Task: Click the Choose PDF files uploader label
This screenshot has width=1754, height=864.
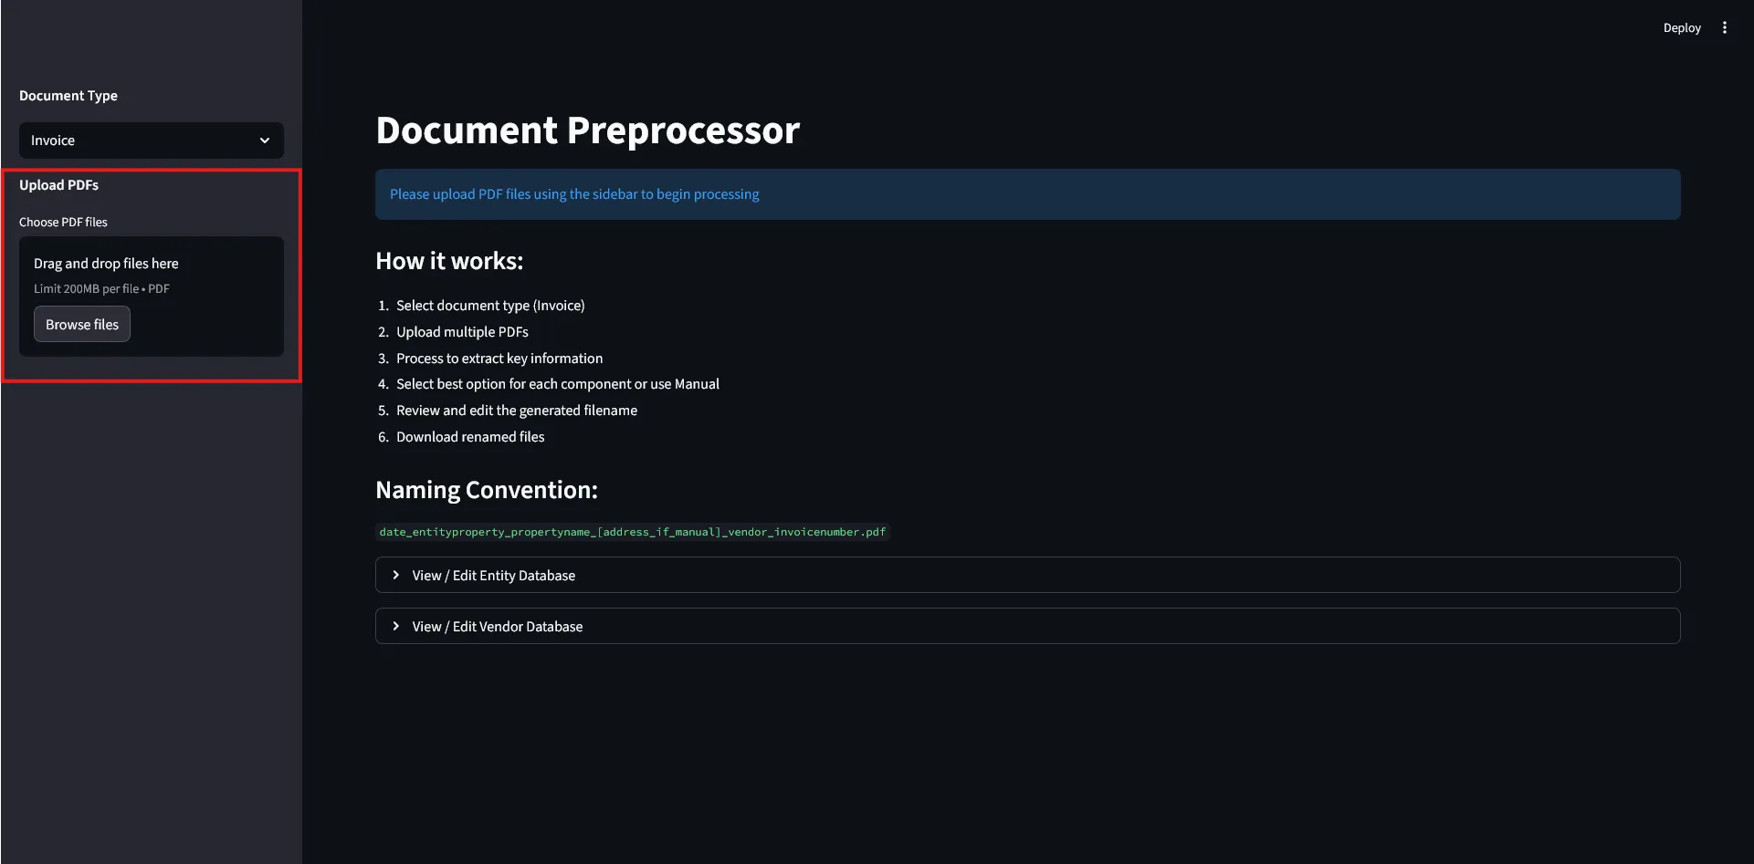Action: click(x=63, y=222)
